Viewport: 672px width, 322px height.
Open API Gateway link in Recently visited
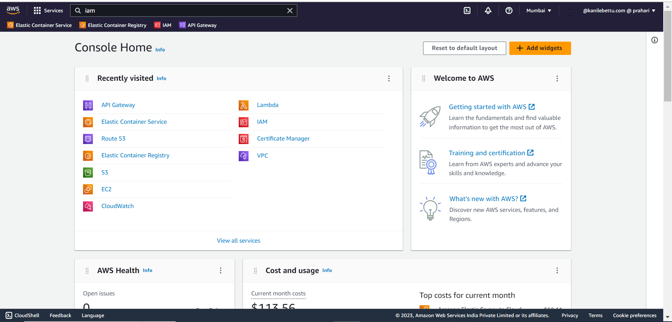click(x=118, y=105)
